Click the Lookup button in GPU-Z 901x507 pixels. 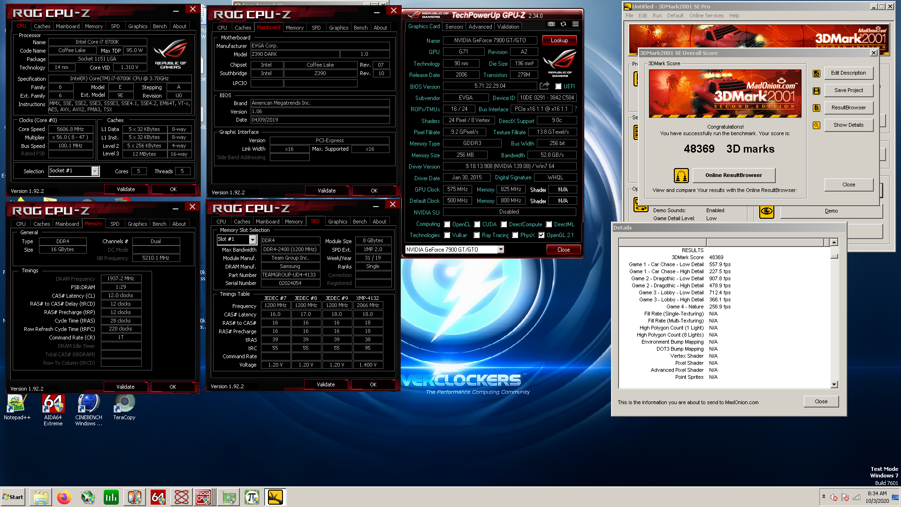point(559,40)
